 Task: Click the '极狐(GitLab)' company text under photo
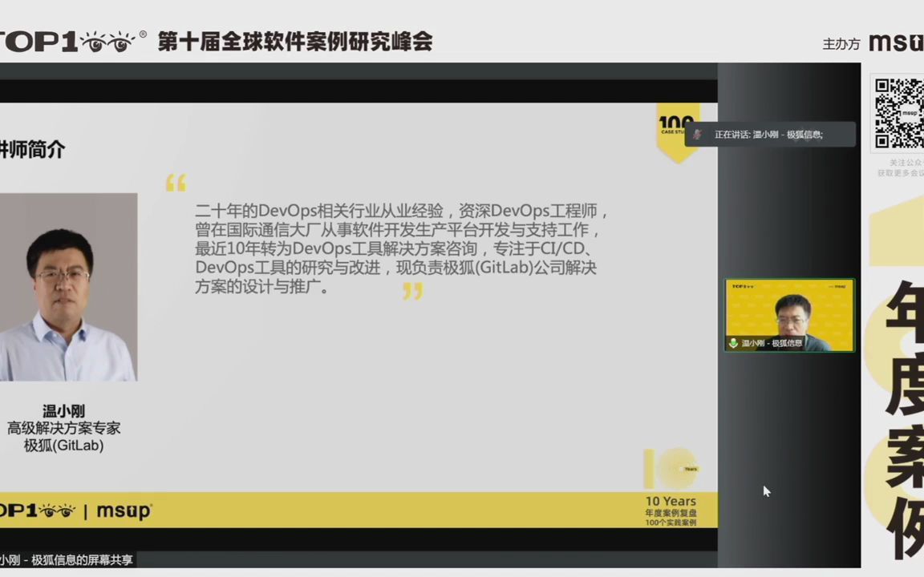coord(63,446)
